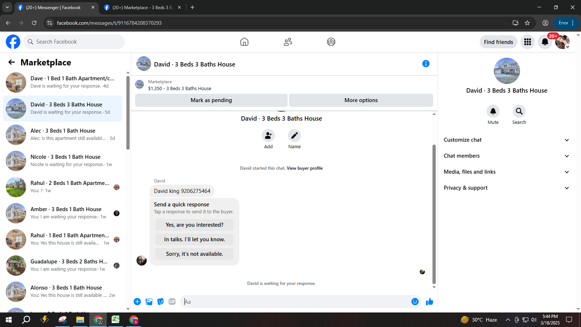Open Nicole 3 Beds 1 Bath House conversation
Screen dimensions: 581x327
point(62,161)
